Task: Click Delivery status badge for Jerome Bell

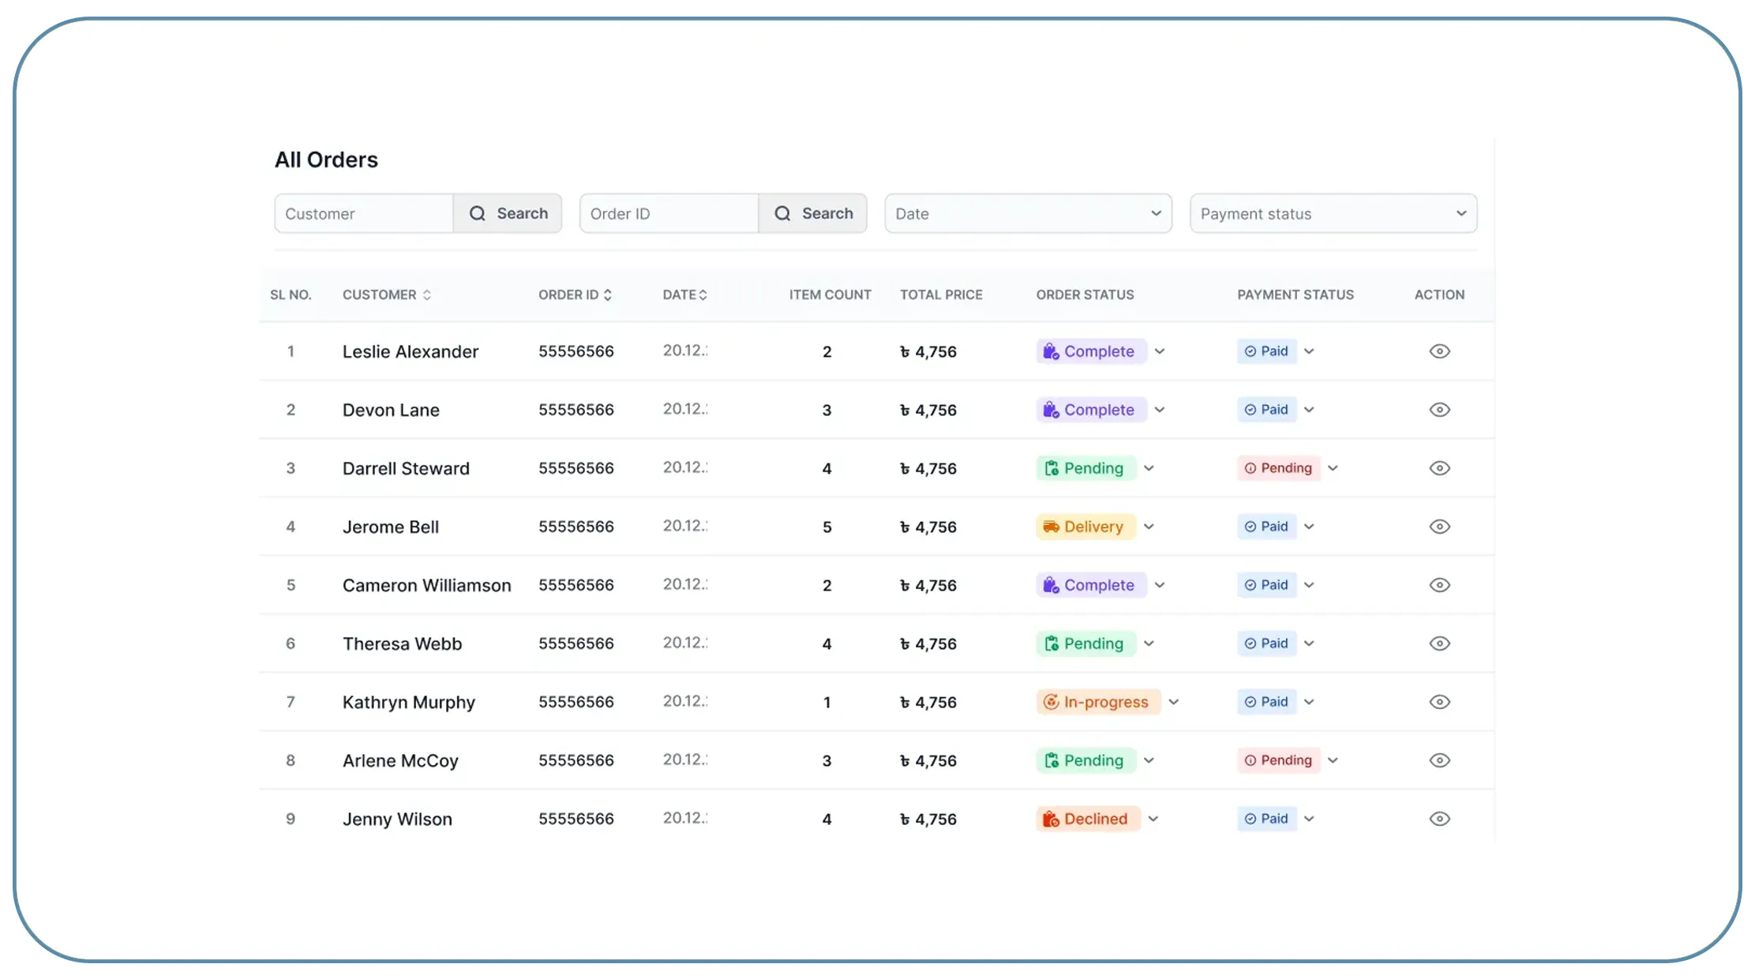Action: 1086,527
